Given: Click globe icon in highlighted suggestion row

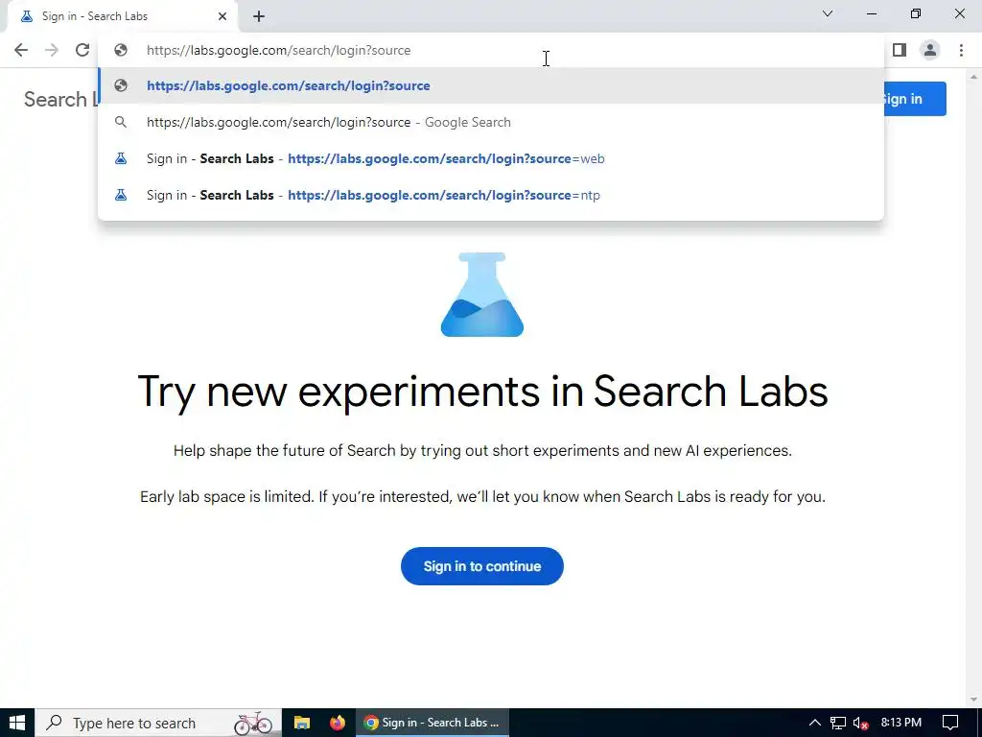Looking at the screenshot, I should coord(121,85).
